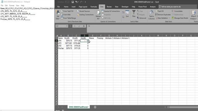Viewport: 198px width, 111px height.
Task: Switch to the Formulas ribbon tab
Action: 94,7
